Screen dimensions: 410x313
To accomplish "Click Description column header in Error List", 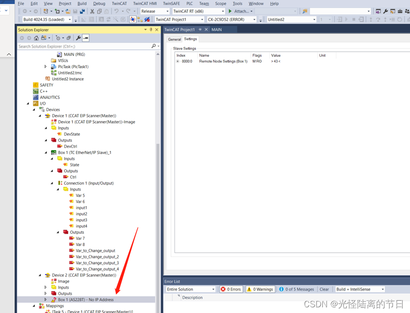I will [x=192, y=297].
